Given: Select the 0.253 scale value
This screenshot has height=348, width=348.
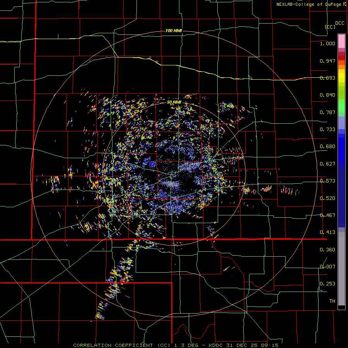Looking at the screenshot, I should (328, 284).
